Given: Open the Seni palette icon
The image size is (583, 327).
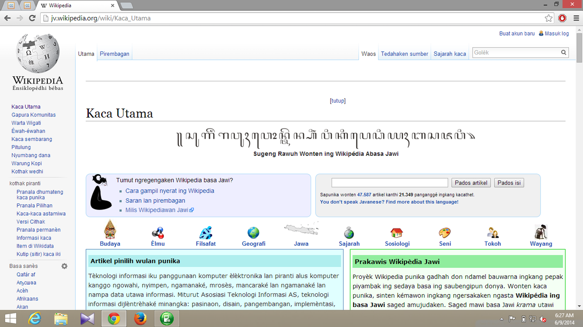Looking at the screenshot, I should [445, 233].
